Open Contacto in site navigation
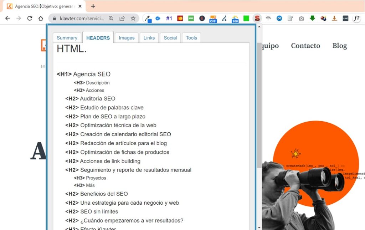The image size is (365, 230). (x=305, y=46)
